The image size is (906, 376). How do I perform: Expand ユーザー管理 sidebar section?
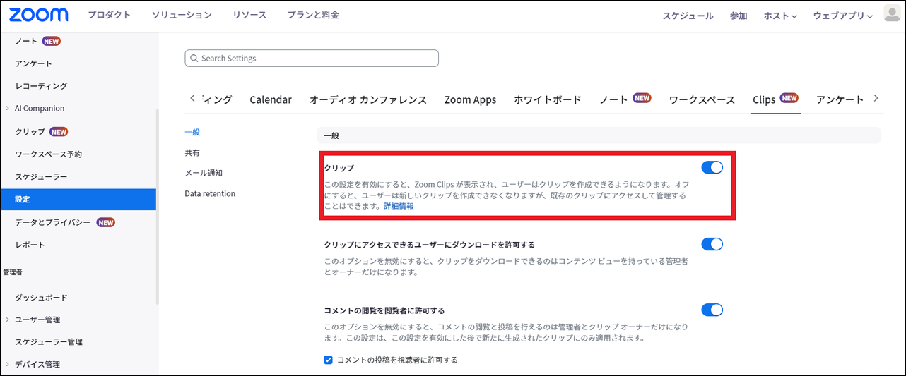point(7,320)
